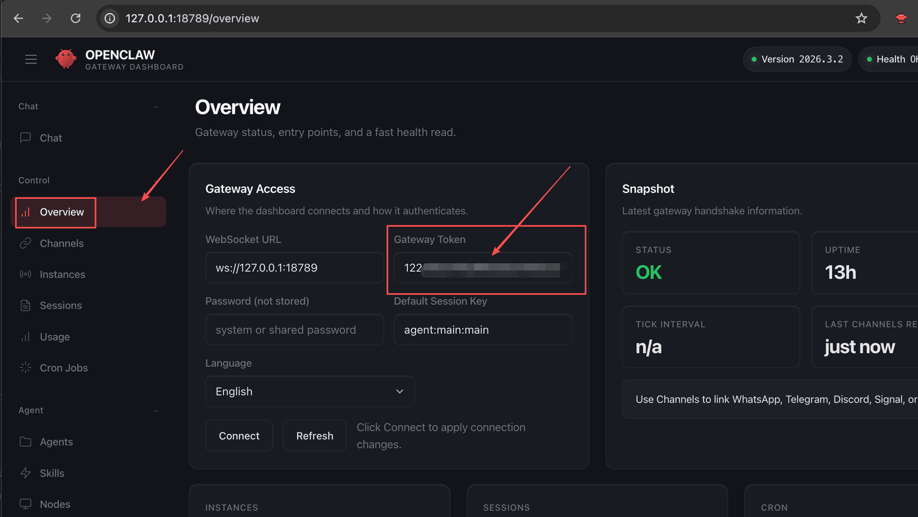Viewport: 918px width, 517px height.
Task: Expand the Language dropdown
Action: pyautogui.click(x=310, y=391)
